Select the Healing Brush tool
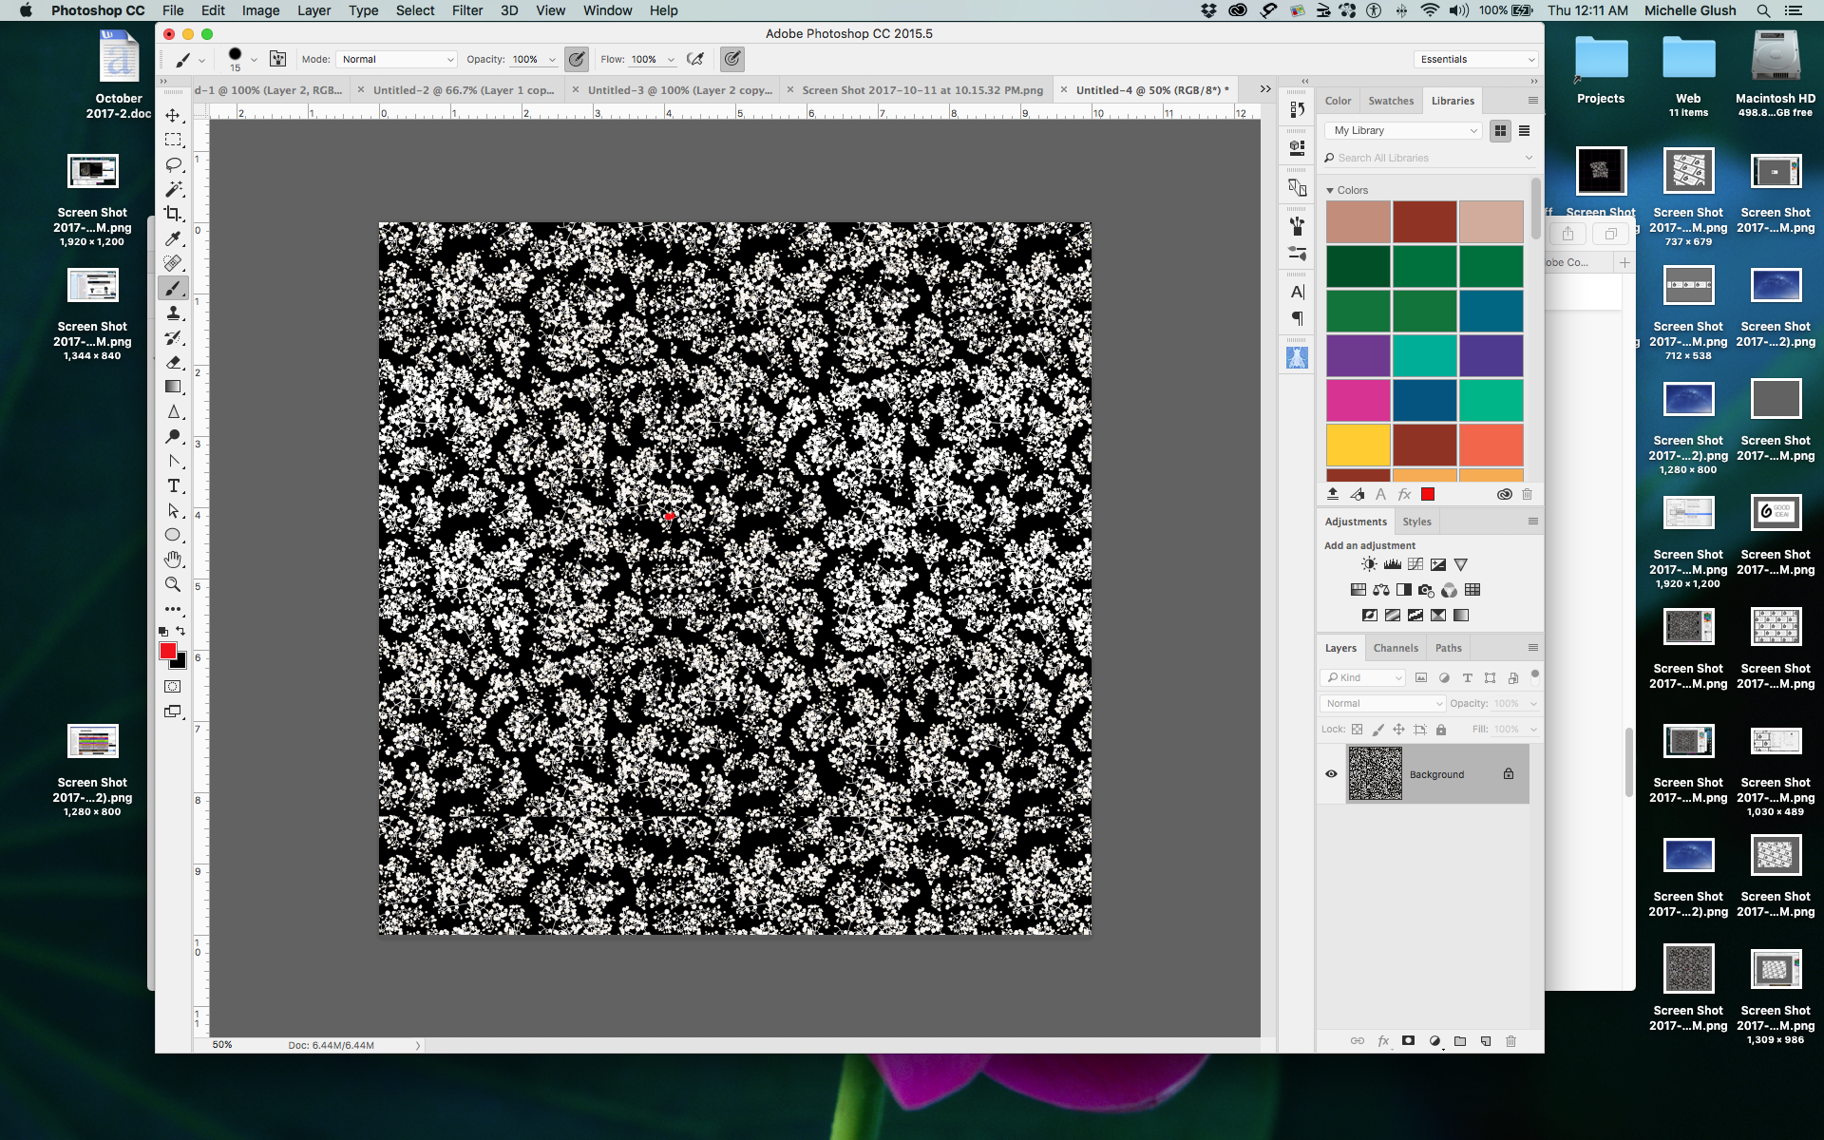The width and height of the screenshot is (1824, 1140). coord(173,263)
